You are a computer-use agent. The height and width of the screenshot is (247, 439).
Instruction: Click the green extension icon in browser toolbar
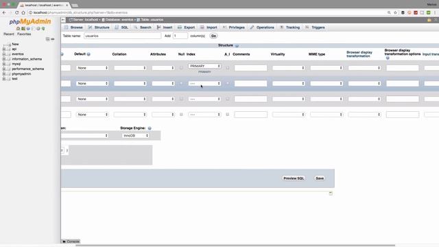pyautogui.click(x=428, y=12)
